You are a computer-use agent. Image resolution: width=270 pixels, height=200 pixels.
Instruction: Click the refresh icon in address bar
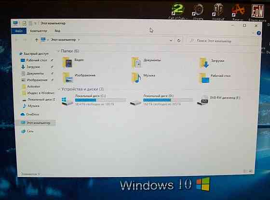[179, 40]
